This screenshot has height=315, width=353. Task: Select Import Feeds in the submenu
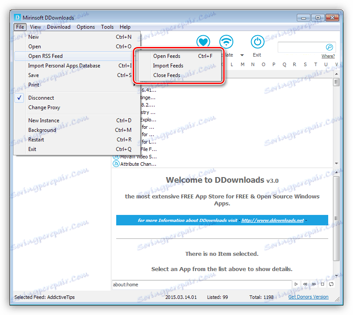click(x=180, y=66)
